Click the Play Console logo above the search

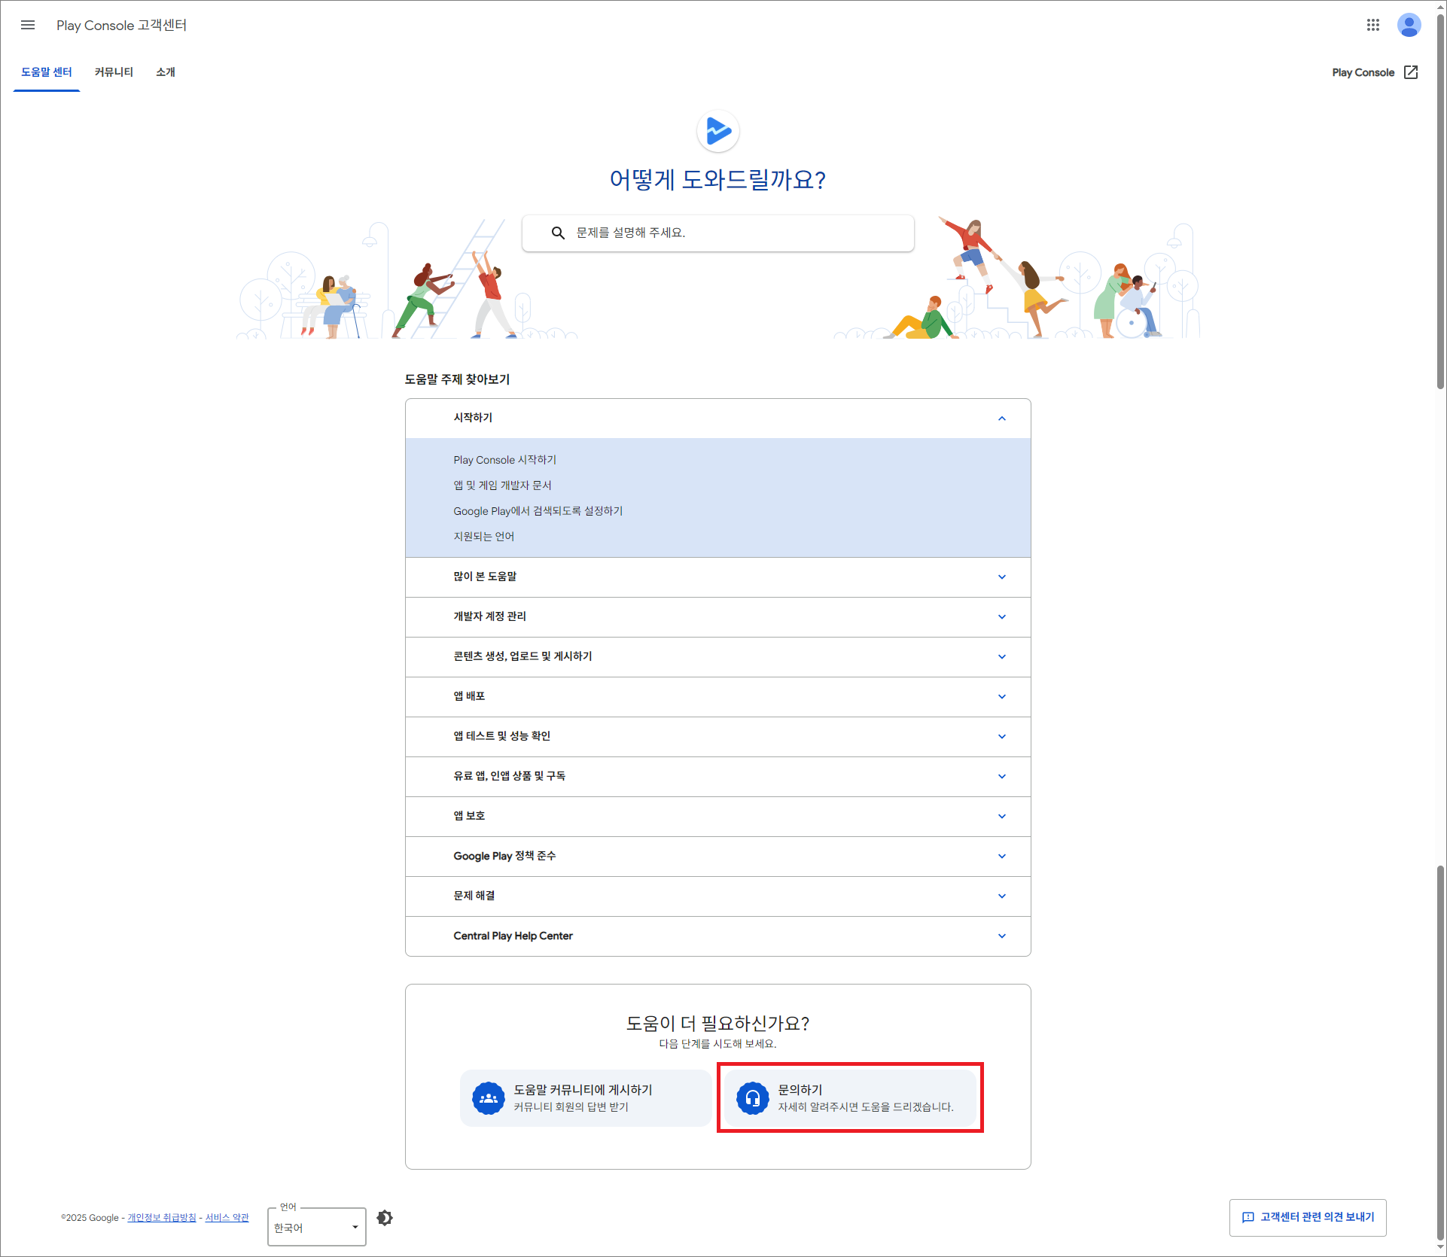718,130
